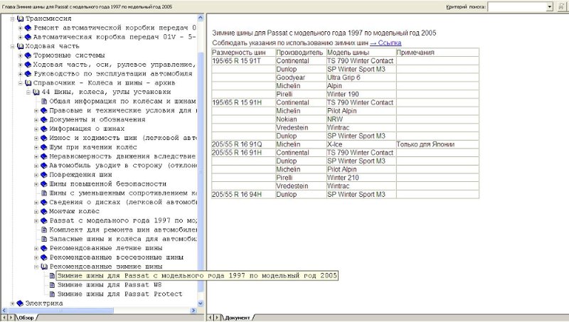Expand Износ и ходимость шин node
The image size is (569, 322).
[36, 138]
